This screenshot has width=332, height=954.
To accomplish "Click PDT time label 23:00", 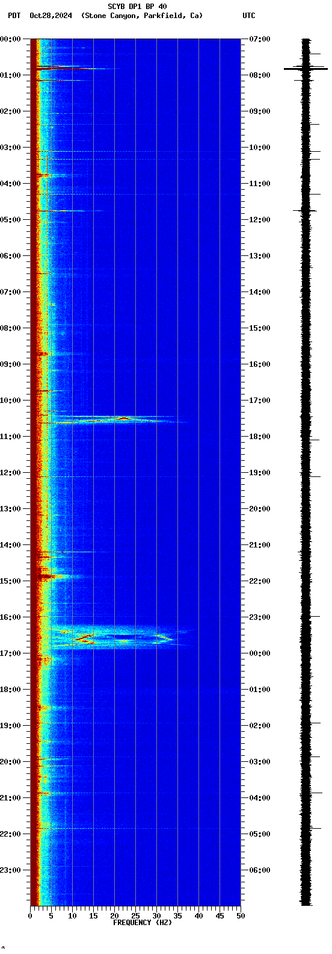I will [x=10, y=870].
